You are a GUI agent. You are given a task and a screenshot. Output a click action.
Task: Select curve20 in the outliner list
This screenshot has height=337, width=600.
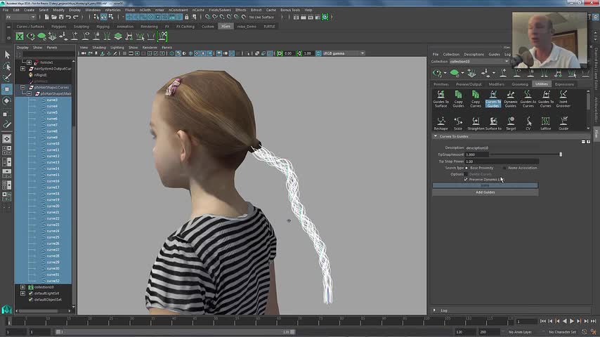point(53,206)
